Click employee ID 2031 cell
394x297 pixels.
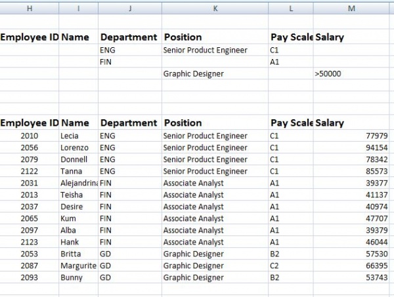click(x=30, y=183)
